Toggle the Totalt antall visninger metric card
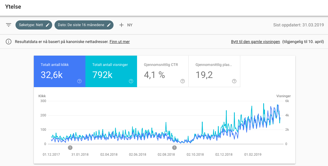The height and width of the screenshot is (166, 328). 111,71
